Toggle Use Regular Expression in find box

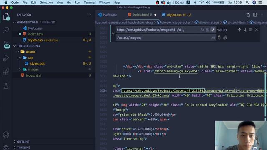[x=213, y=30]
